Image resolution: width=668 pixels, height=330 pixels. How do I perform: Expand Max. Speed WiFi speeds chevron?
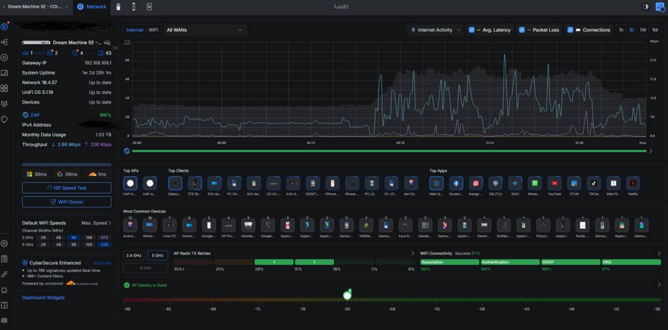[109, 223]
